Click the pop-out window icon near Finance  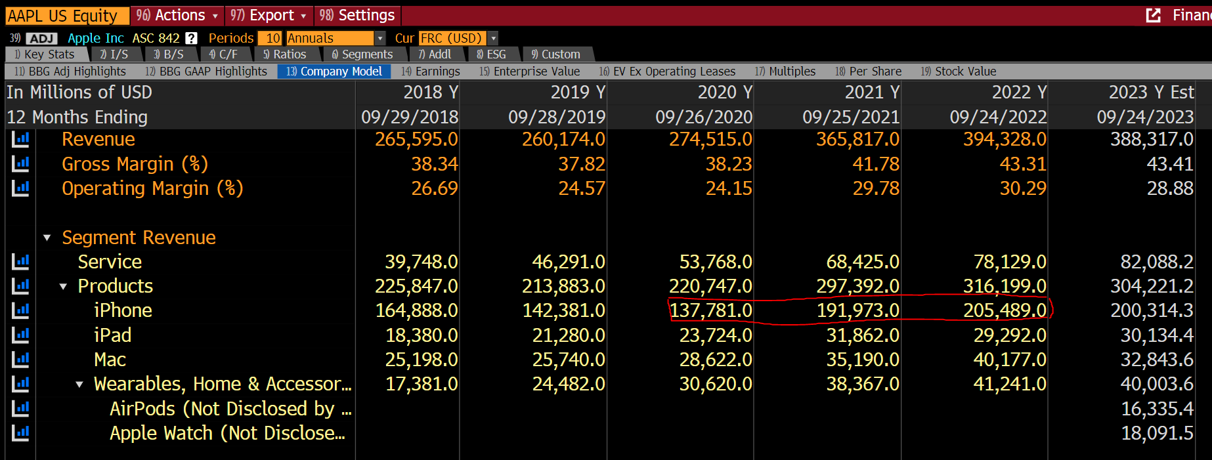tap(1153, 15)
